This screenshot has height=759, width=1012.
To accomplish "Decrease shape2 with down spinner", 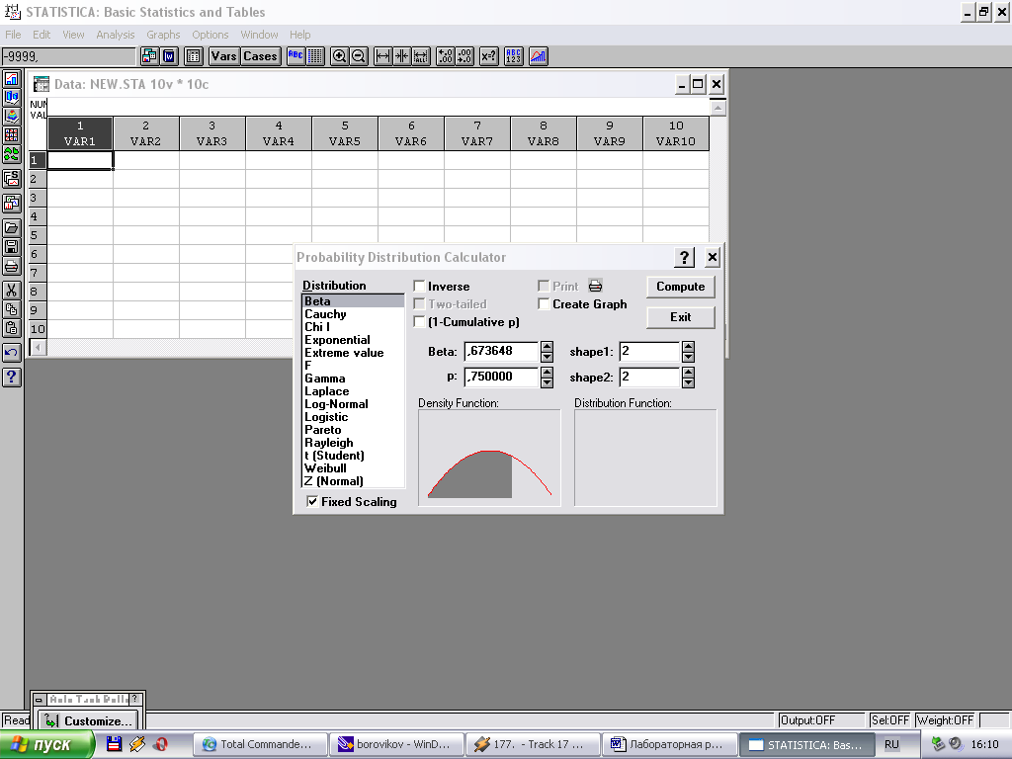I will [x=689, y=382].
